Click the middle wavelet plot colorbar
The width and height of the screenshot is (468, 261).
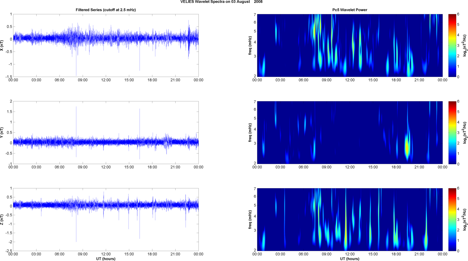pos(452,132)
